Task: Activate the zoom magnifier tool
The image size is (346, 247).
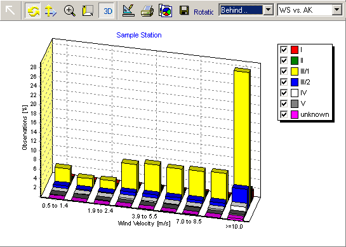Action: (69, 10)
